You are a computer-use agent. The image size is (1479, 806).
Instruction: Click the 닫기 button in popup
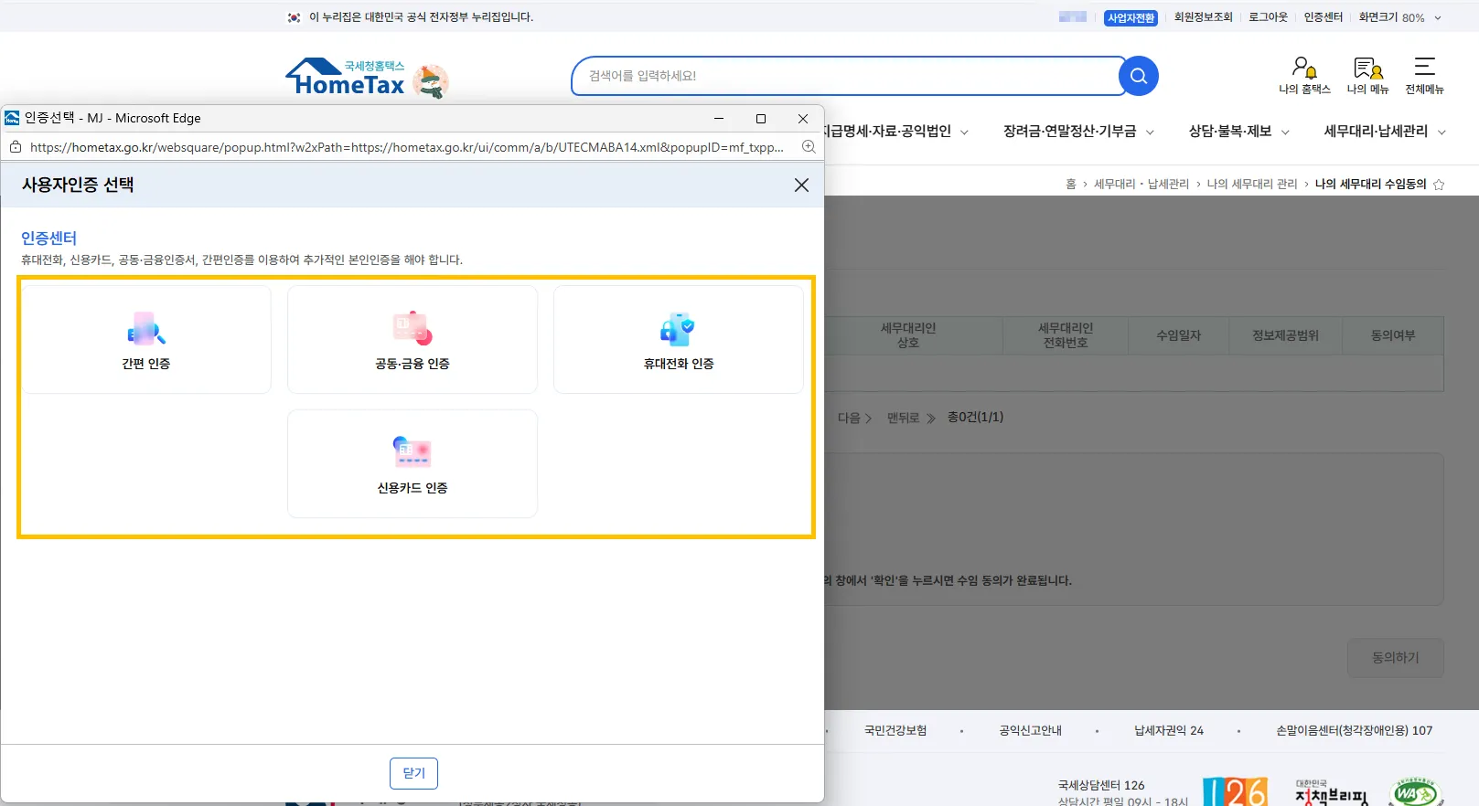[x=413, y=773]
